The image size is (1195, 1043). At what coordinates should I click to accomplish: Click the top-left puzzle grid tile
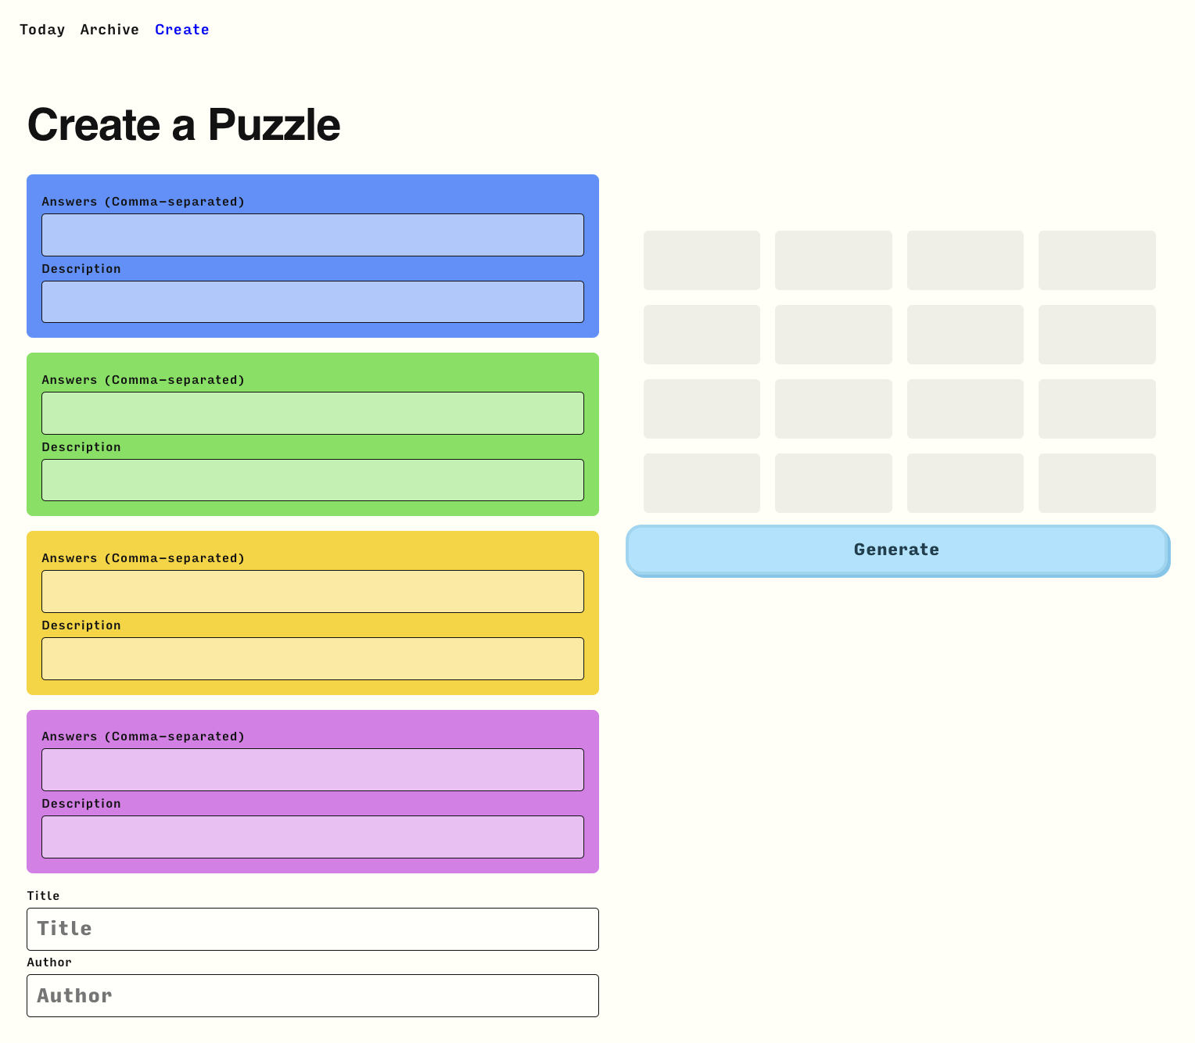pyautogui.click(x=702, y=260)
